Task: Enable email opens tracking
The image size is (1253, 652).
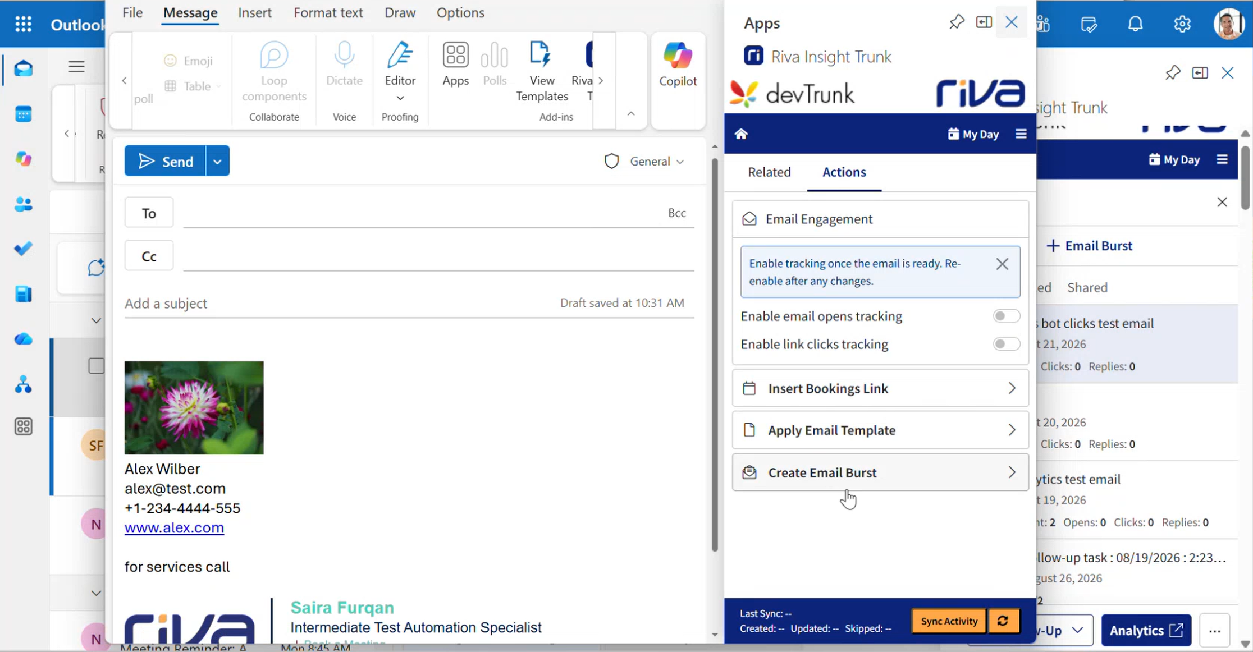Action: (1006, 316)
